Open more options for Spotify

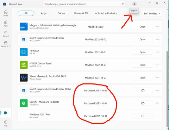tap(158, 103)
